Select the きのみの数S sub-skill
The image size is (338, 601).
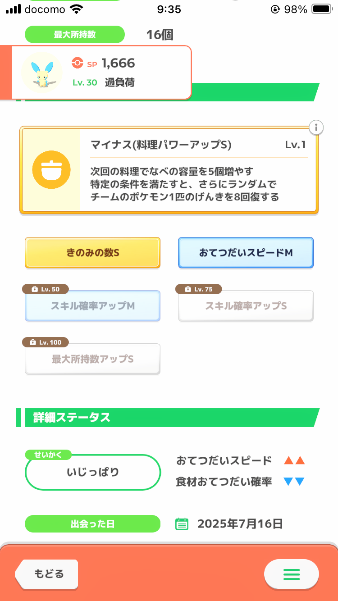(92, 253)
